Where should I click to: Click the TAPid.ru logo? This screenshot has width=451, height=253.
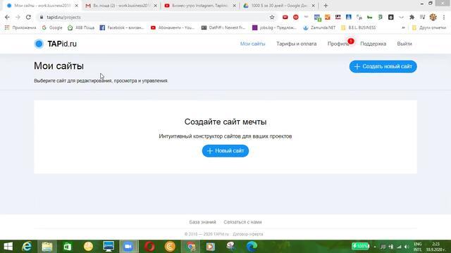coord(55,44)
